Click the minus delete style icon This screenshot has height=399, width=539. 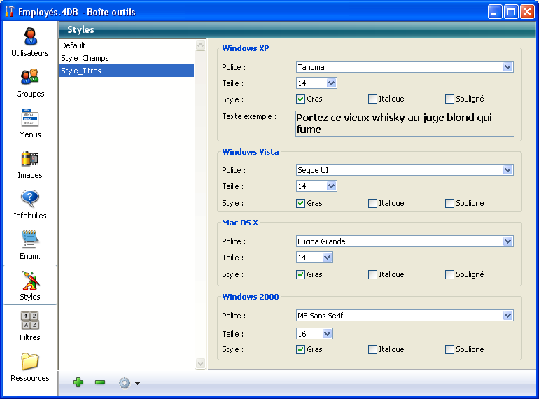pyautogui.click(x=100, y=382)
